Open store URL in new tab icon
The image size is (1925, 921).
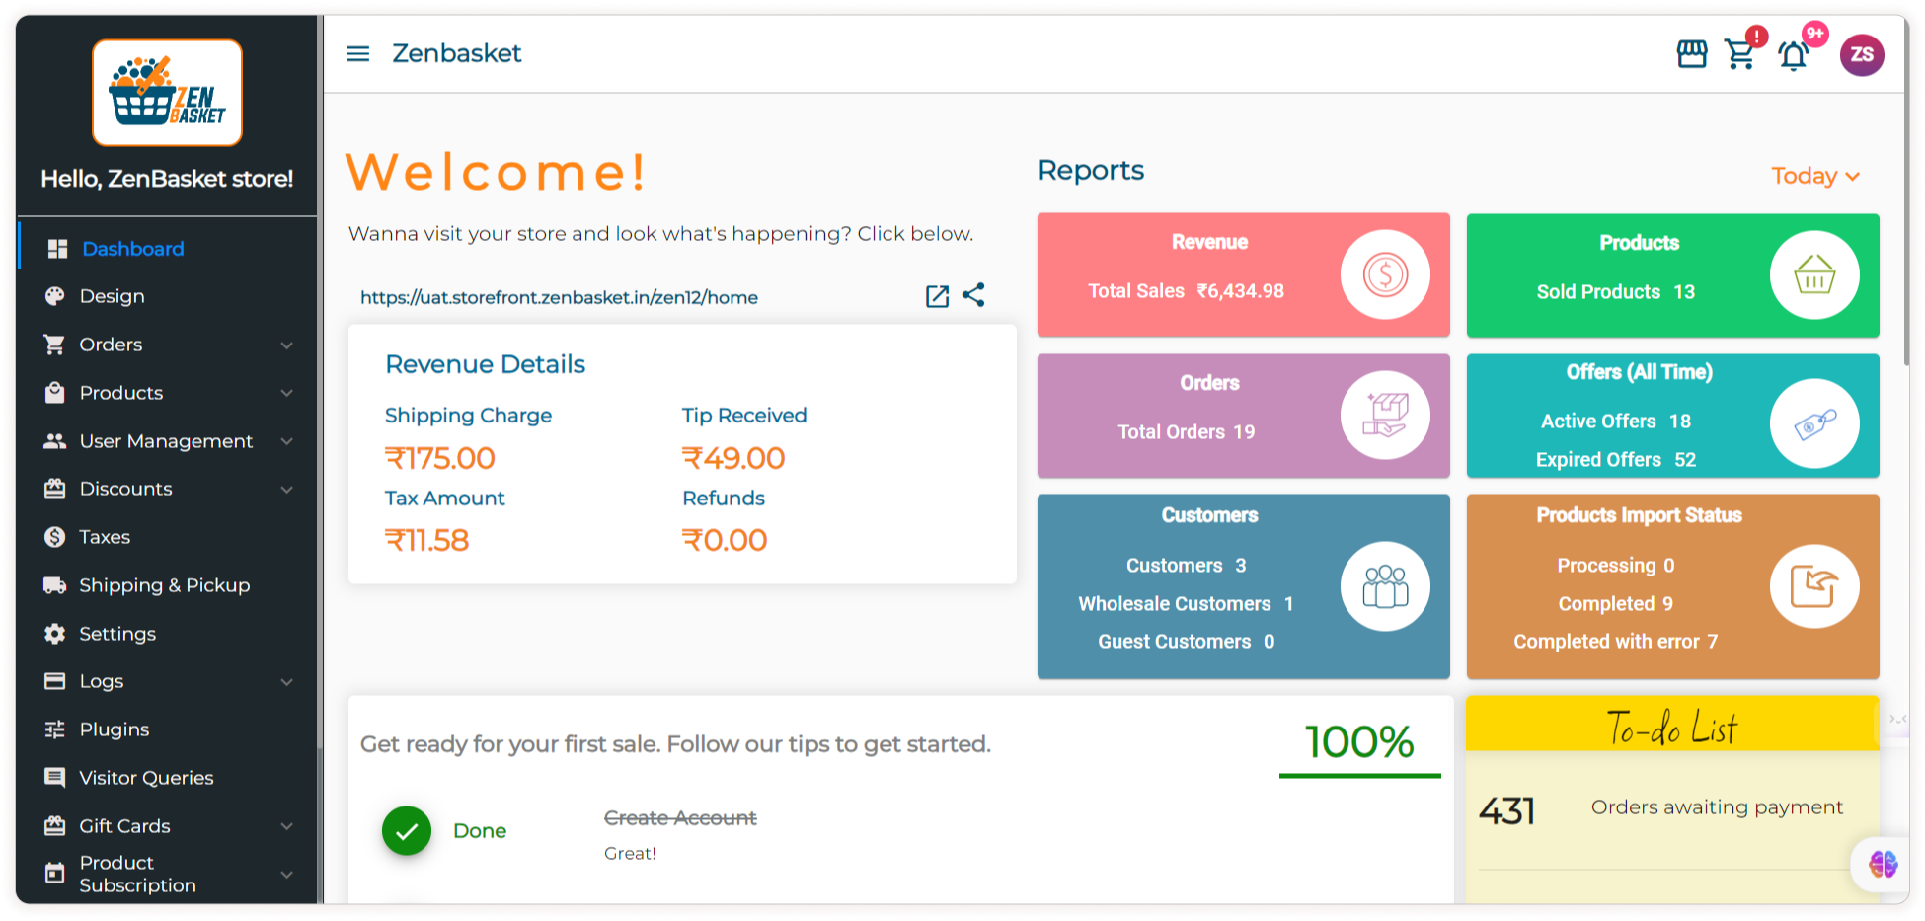(x=937, y=296)
